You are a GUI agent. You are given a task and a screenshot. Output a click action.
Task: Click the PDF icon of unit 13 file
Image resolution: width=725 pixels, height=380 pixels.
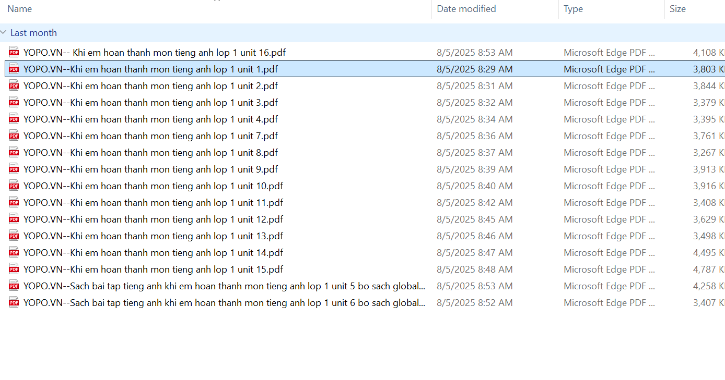pyautogui.click(x=14, y=236)
